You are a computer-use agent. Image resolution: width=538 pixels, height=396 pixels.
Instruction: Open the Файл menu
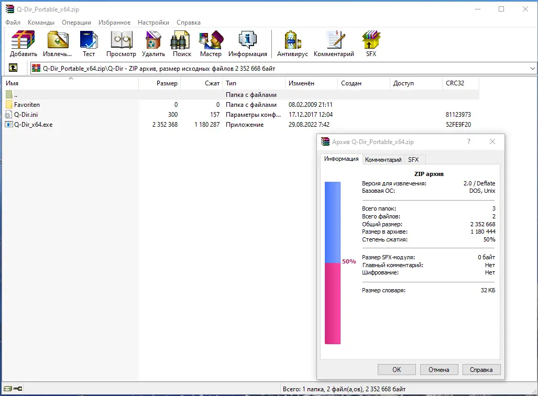click(13, 23)
